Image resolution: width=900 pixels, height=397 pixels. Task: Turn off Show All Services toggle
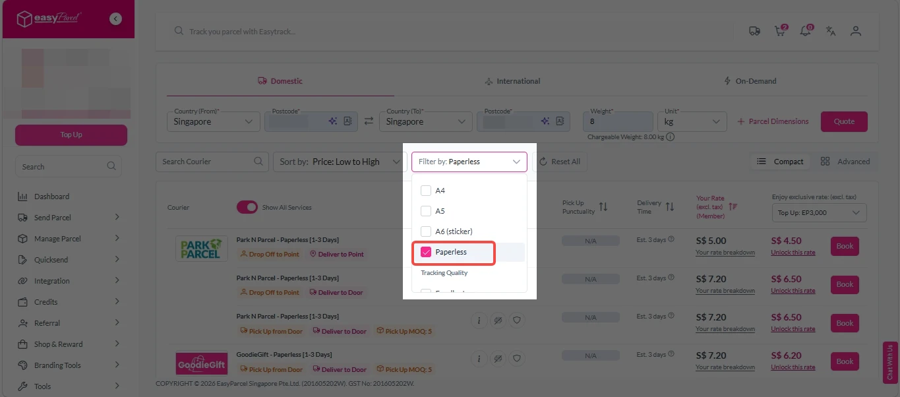click(x=247, y=207)
